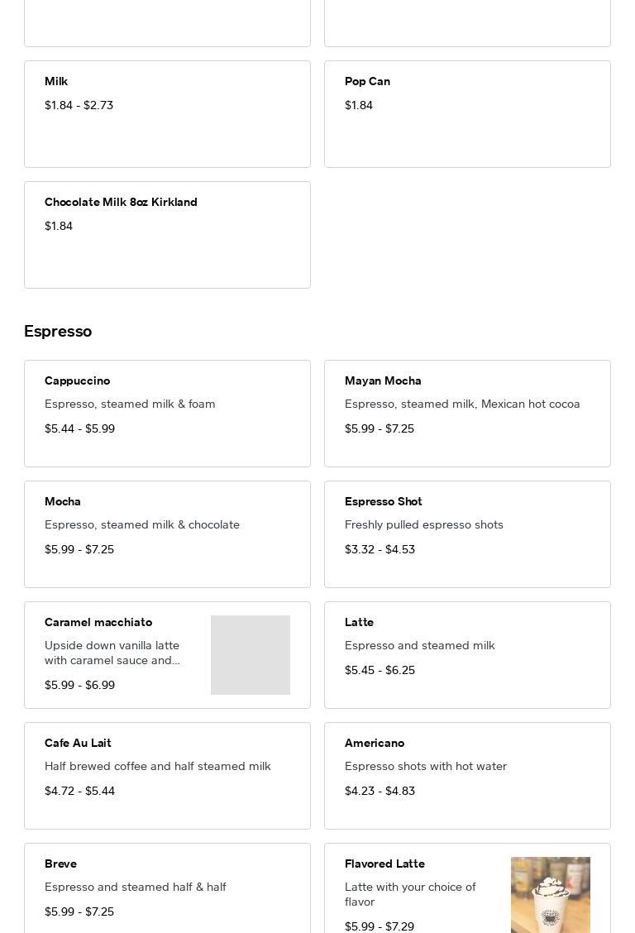The width and height of the screenshot is (635, 933).
Task: Click the "Half brewed coffee" description text
Action: (158, 766)
